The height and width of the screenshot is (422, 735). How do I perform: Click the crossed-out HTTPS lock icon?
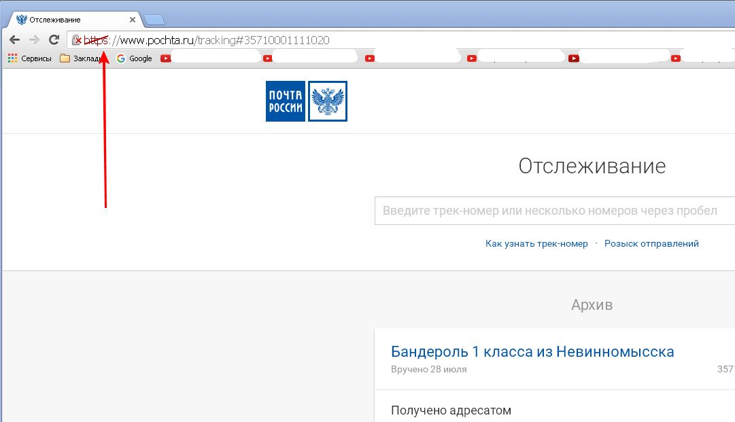[77, 41]
